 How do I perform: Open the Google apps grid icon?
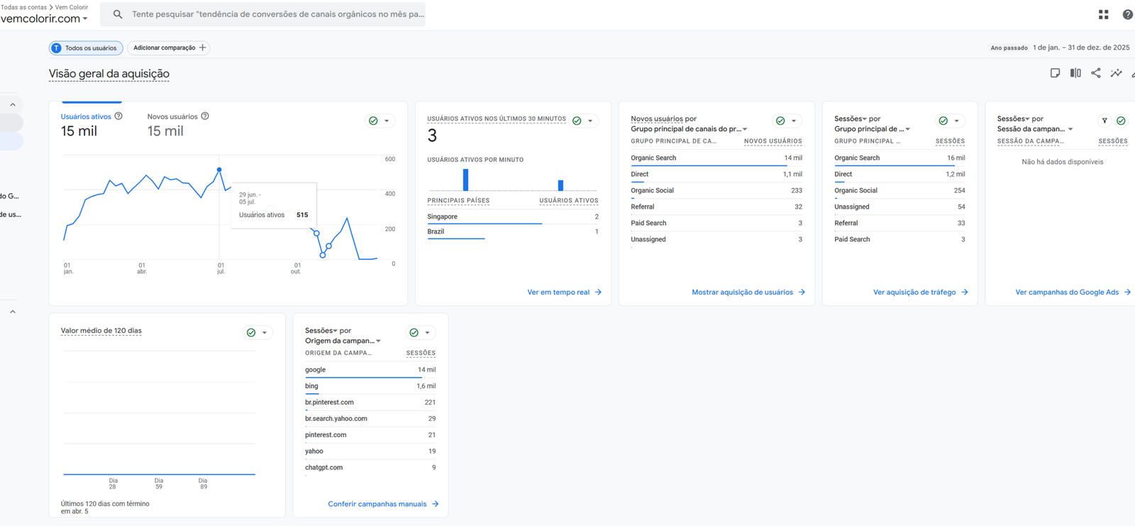coord(1103,14)
